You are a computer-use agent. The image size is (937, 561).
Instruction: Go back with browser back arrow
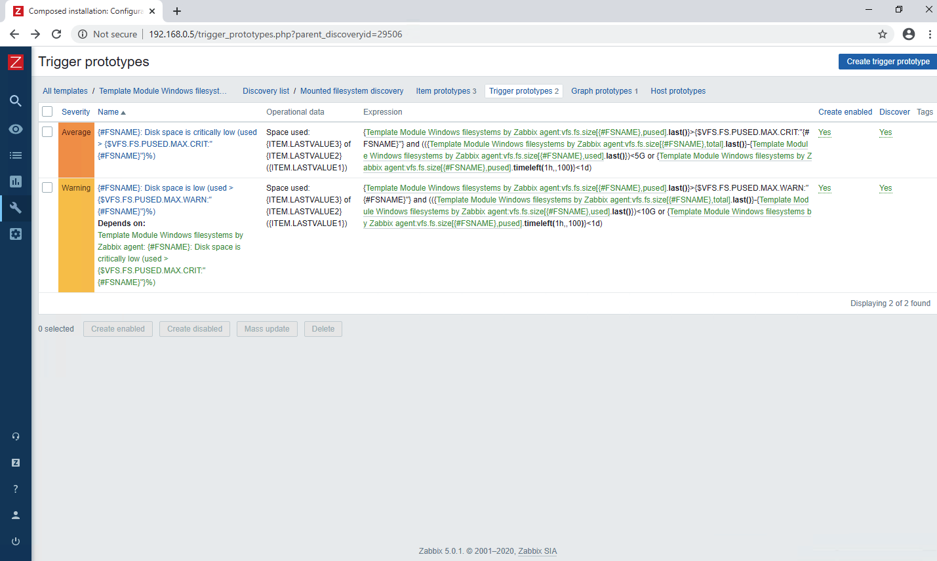pos(14,34)
